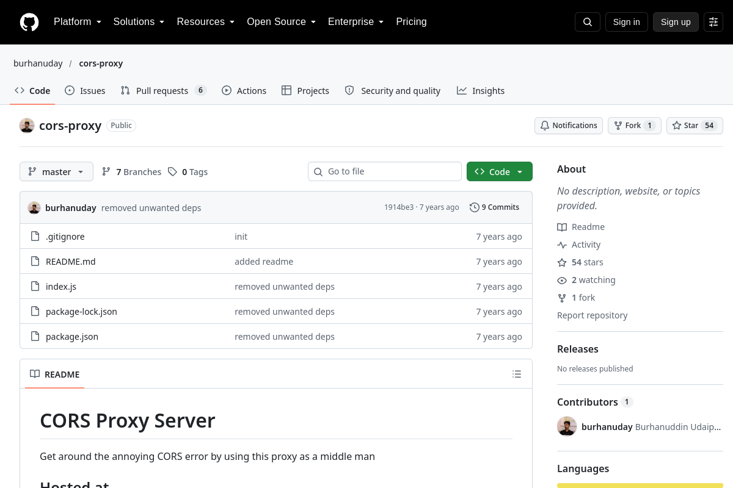
Task: Click the Activity pulse icon
Action: pos(562,245)
